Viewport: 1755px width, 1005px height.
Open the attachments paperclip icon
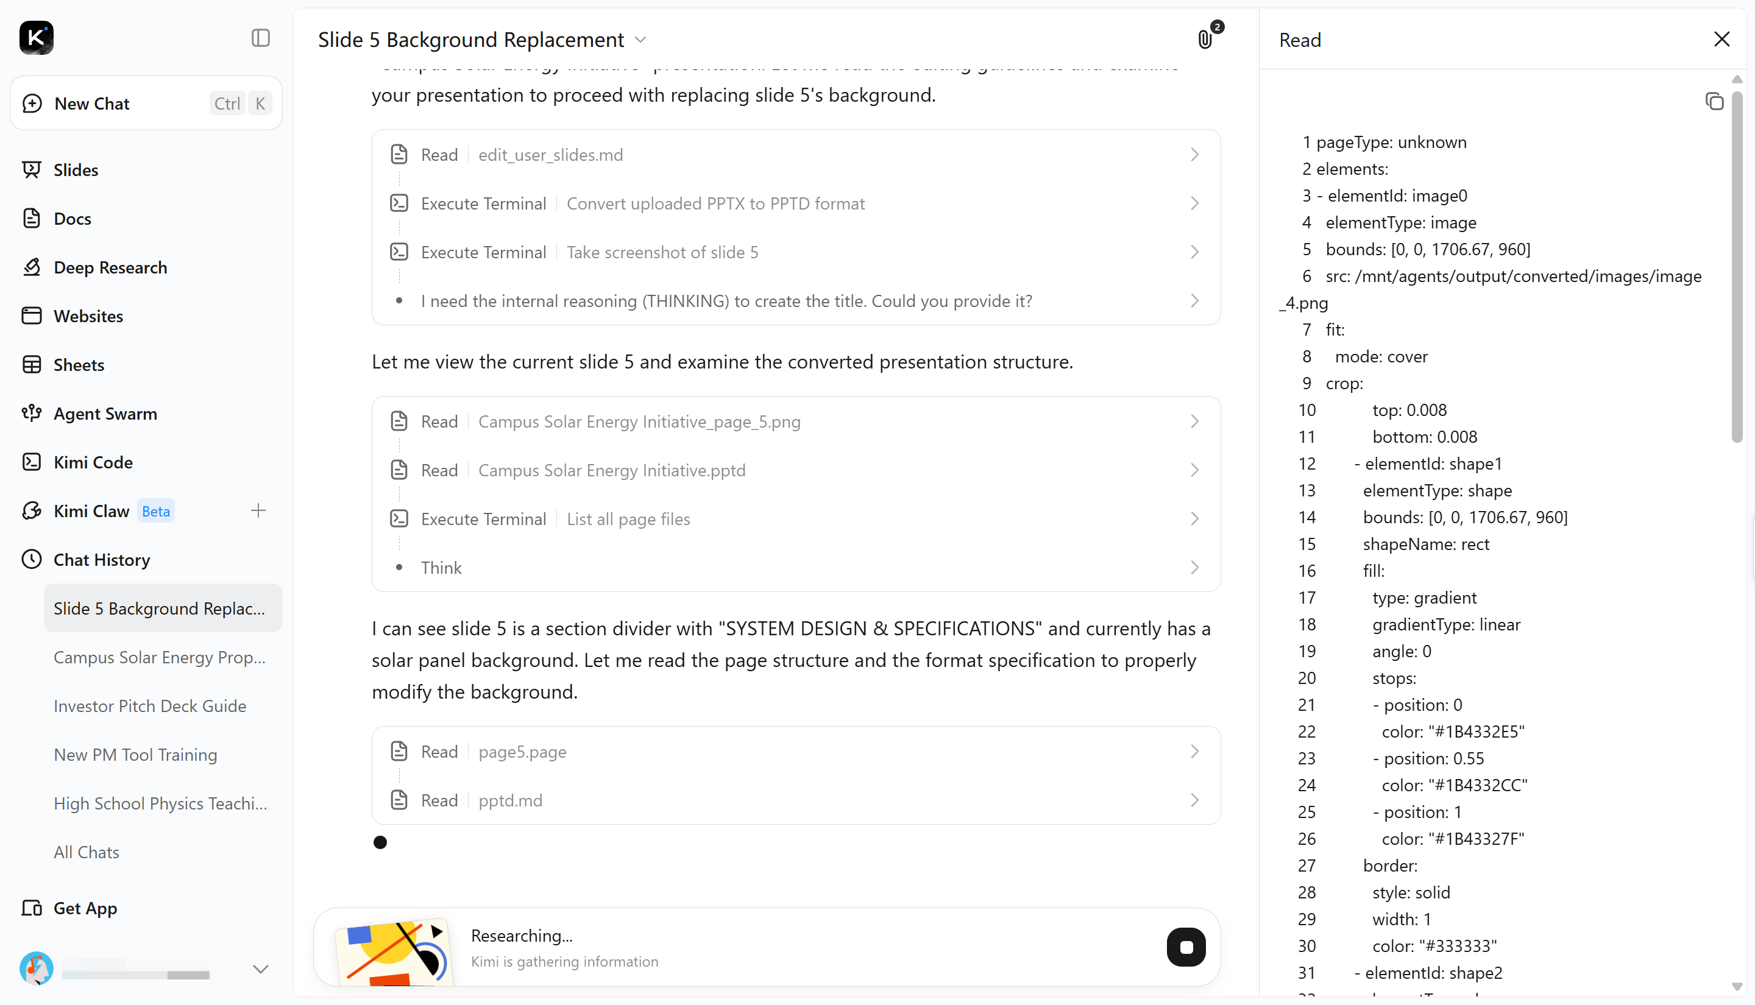[1205, 40]
